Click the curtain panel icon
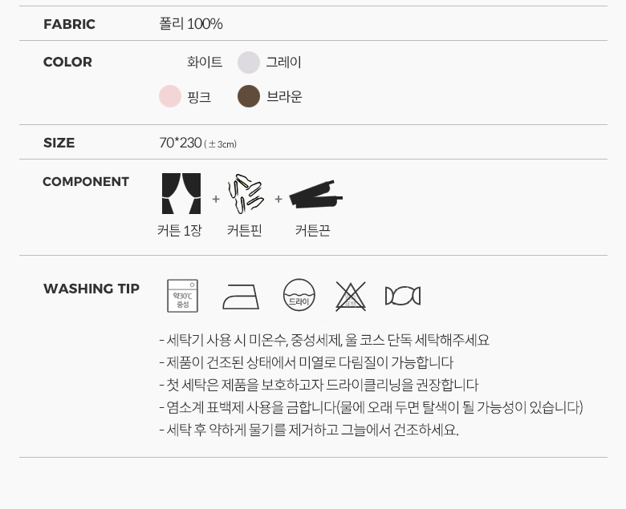The height and width of the screenshot is (509, 626). coord(181,193)
